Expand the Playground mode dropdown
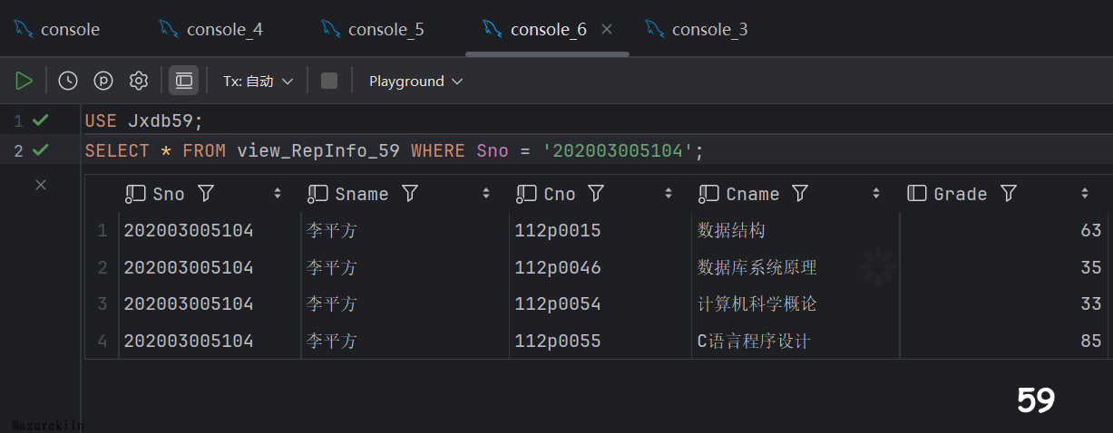Screen dimensions: 1113x433 tap(415, 81)
